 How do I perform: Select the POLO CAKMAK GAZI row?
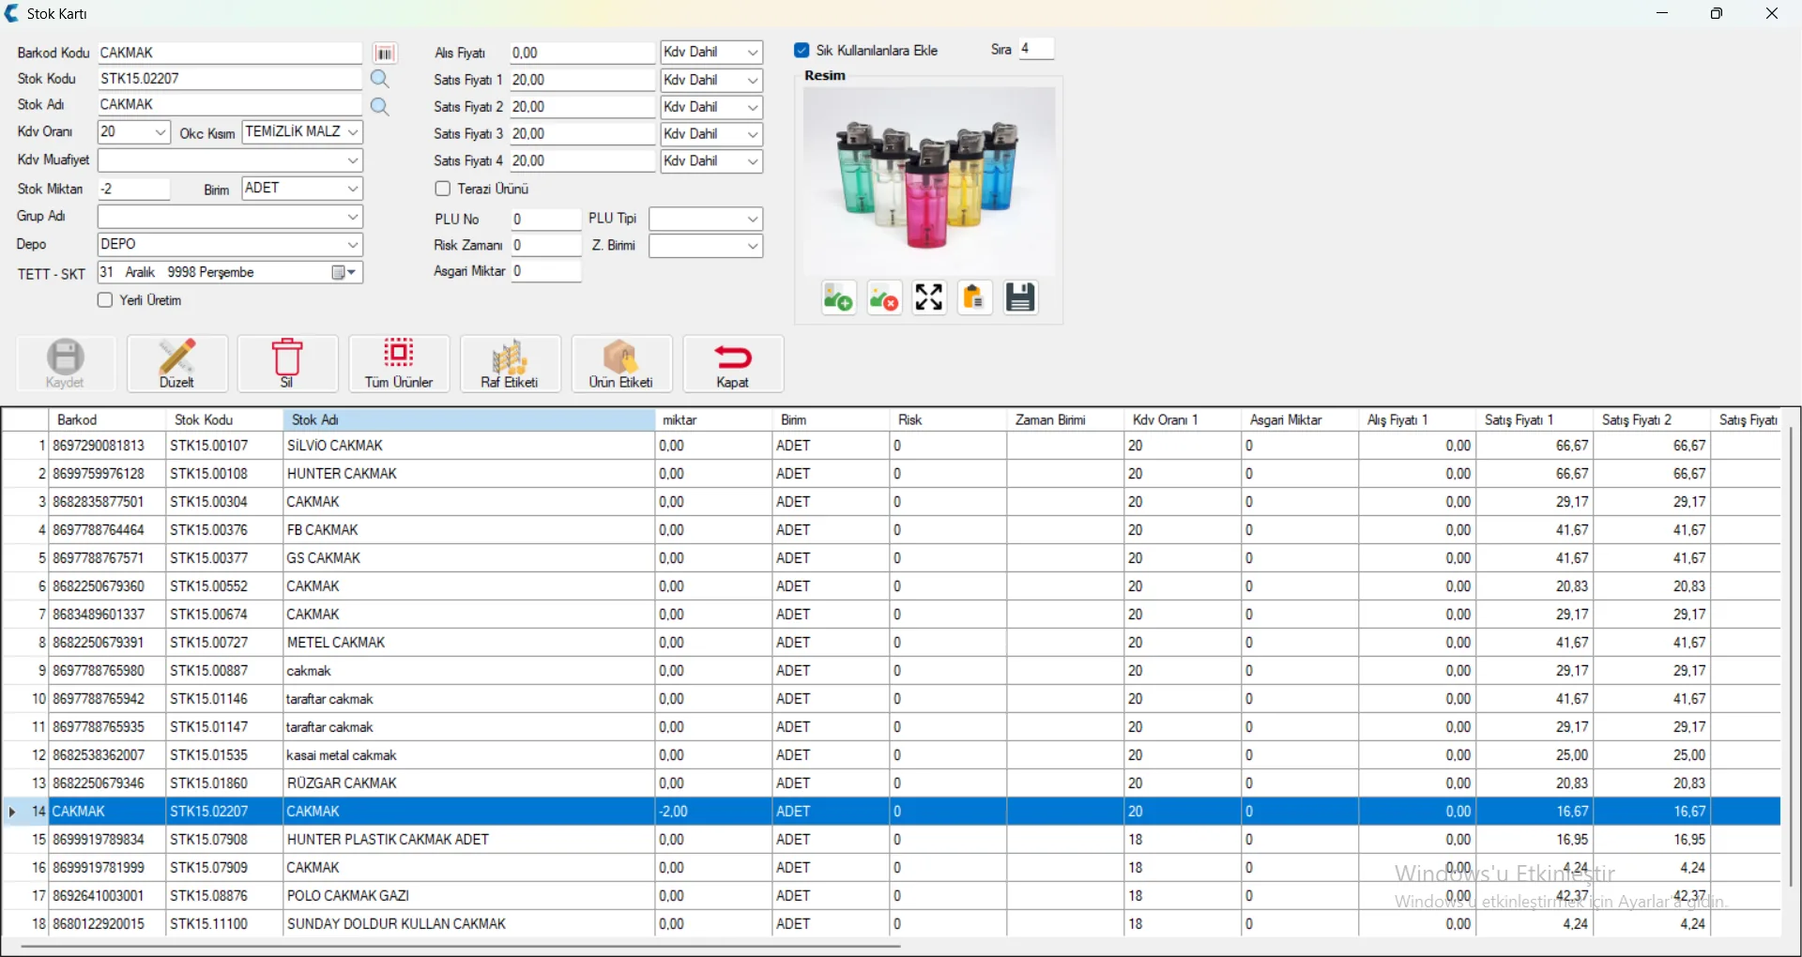coord(892,896)
